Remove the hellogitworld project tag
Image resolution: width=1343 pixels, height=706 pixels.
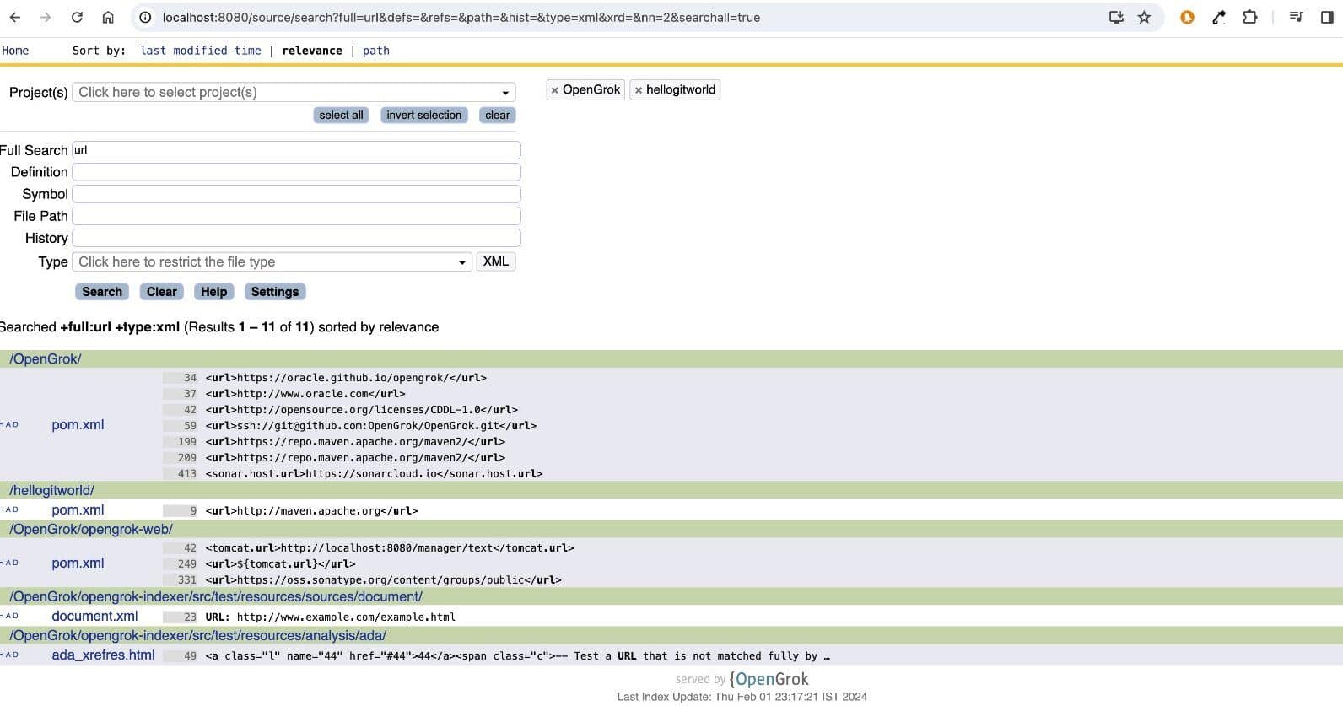tap(639, 90)
